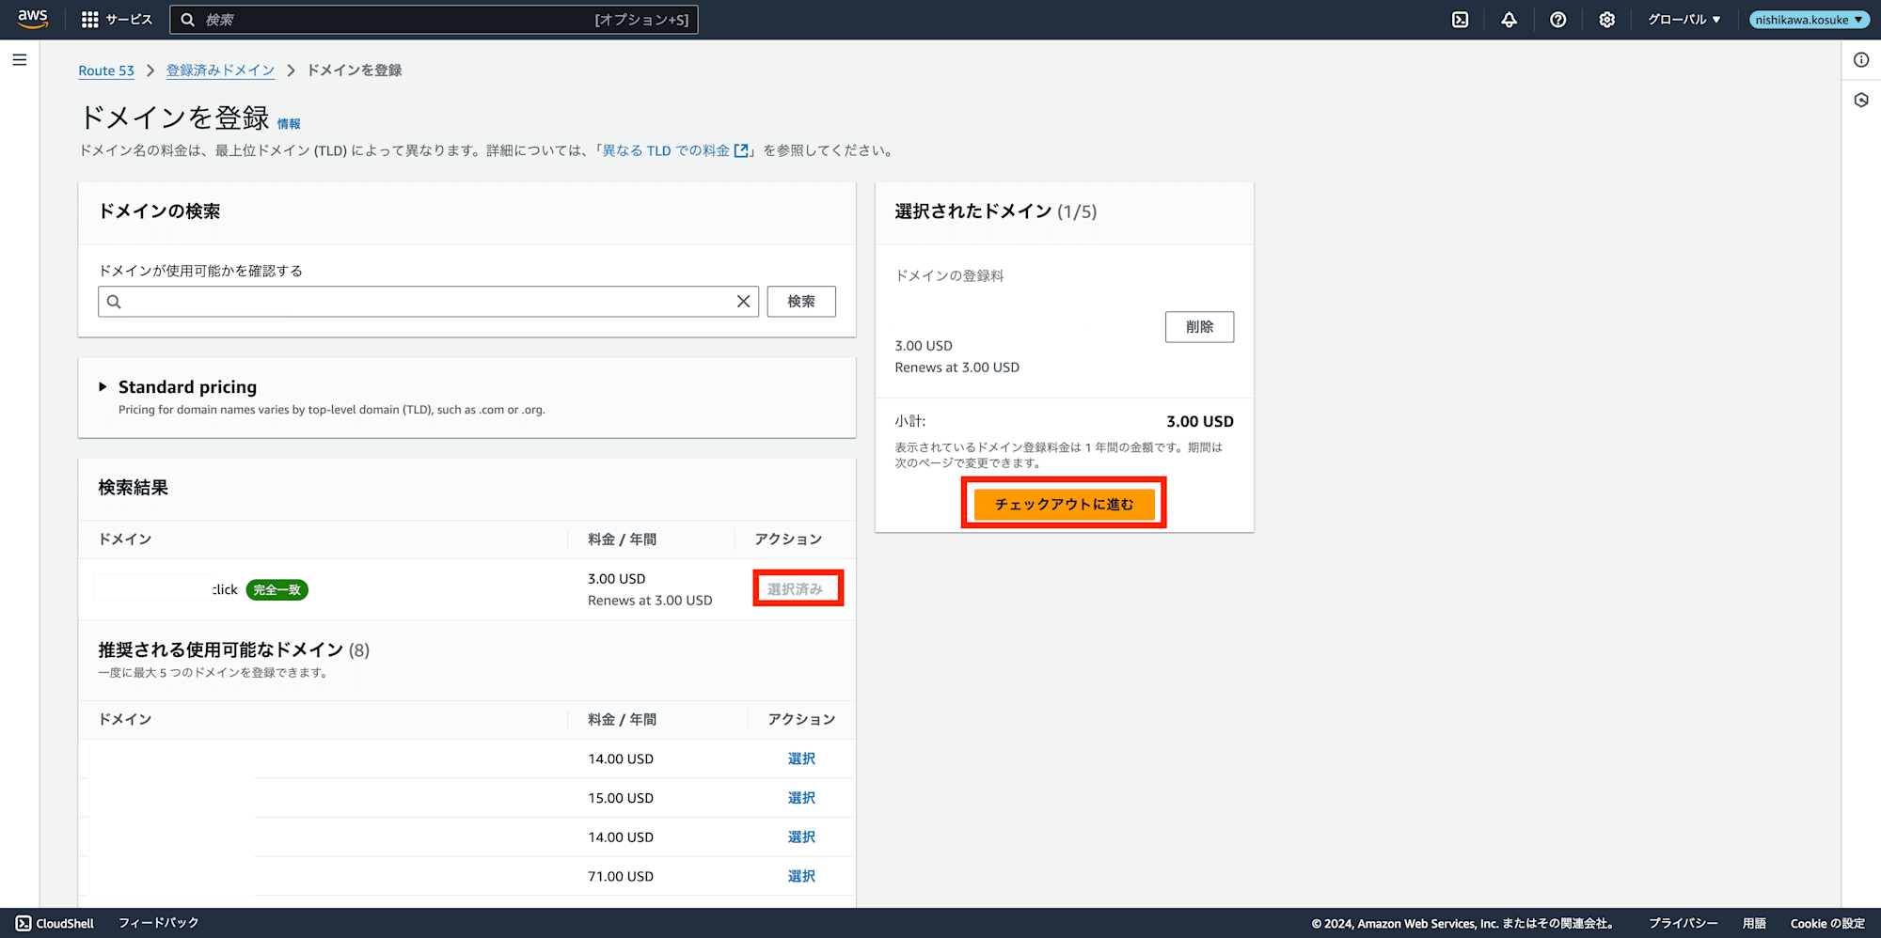
Task: Open グローバル region dropdown
Action: [1683, 20]
